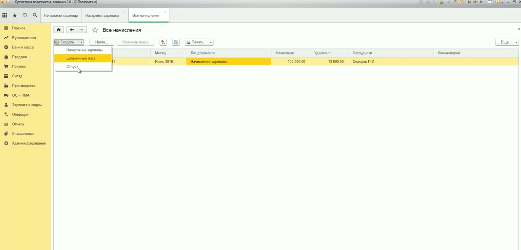Click the bookmark page icon in title bar
Image resolution: width=521 pixels, height=250 pixels.
[448, 2]
